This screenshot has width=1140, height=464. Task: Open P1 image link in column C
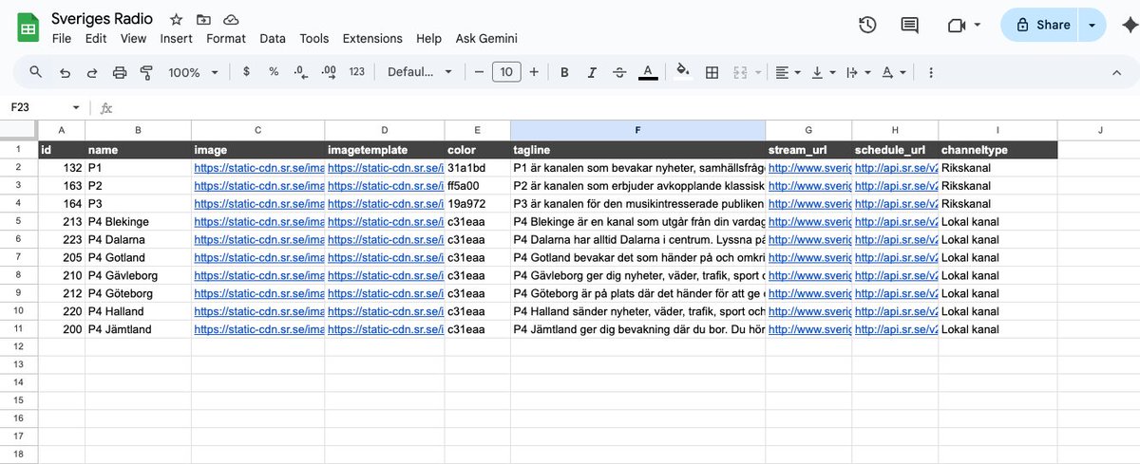coord(258,168)
